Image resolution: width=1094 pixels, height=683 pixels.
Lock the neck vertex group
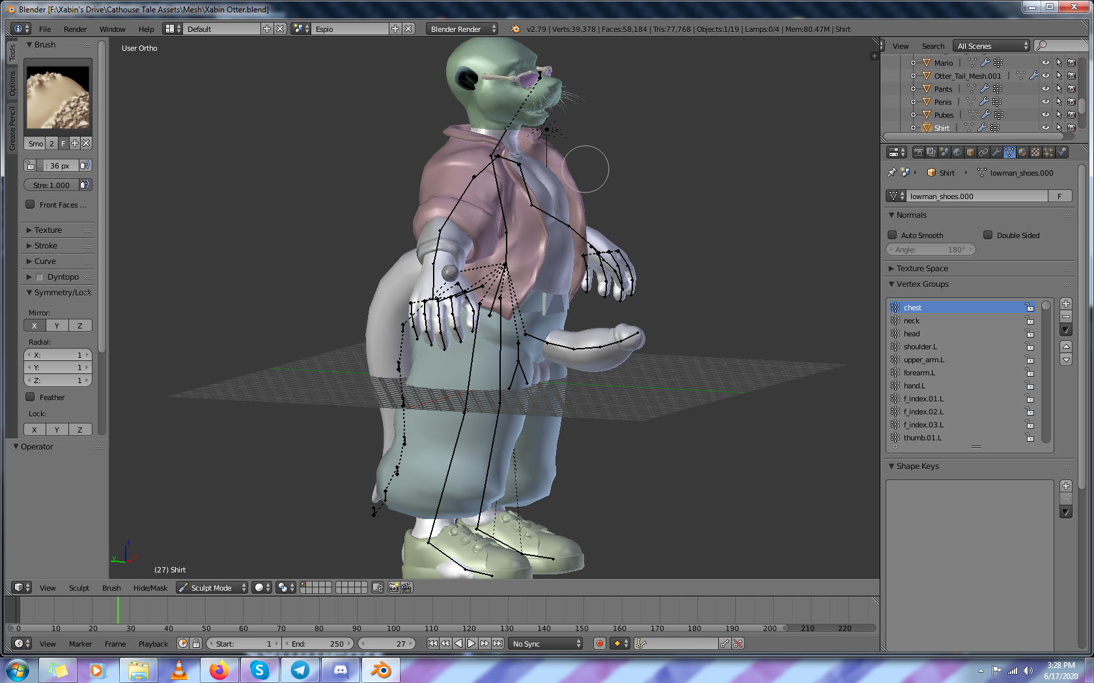pos(1030,321)
